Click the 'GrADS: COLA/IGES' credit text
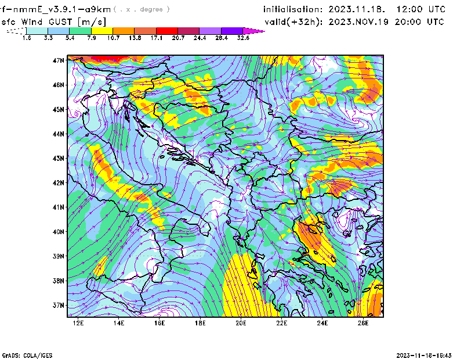Screen dimensions: 464x359 pyautogui.click(x=27, y=356)
